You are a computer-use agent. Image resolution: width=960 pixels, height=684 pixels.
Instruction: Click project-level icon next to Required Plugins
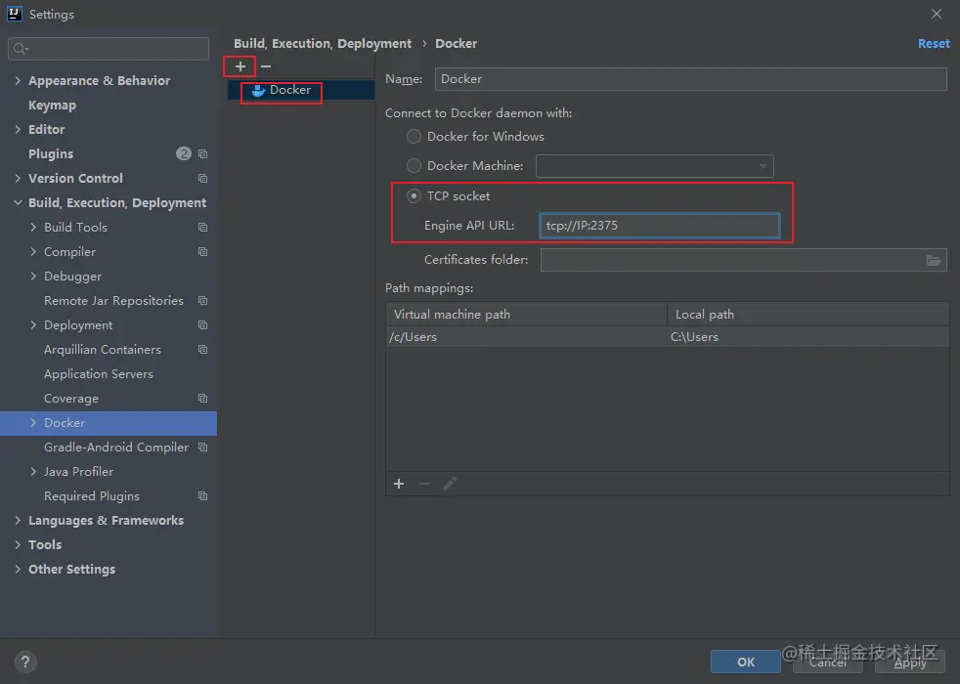pyautogui.click(x=202, y=496)
